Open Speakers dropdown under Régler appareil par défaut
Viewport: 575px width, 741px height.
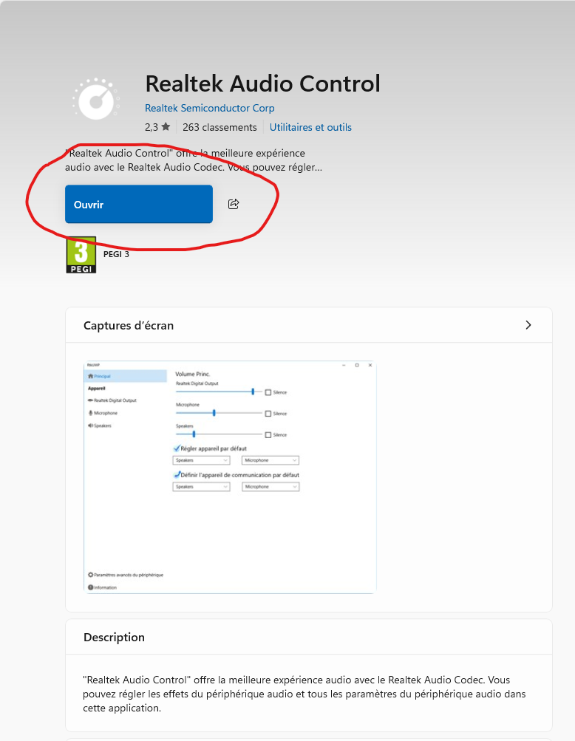[x=201, y=460]
